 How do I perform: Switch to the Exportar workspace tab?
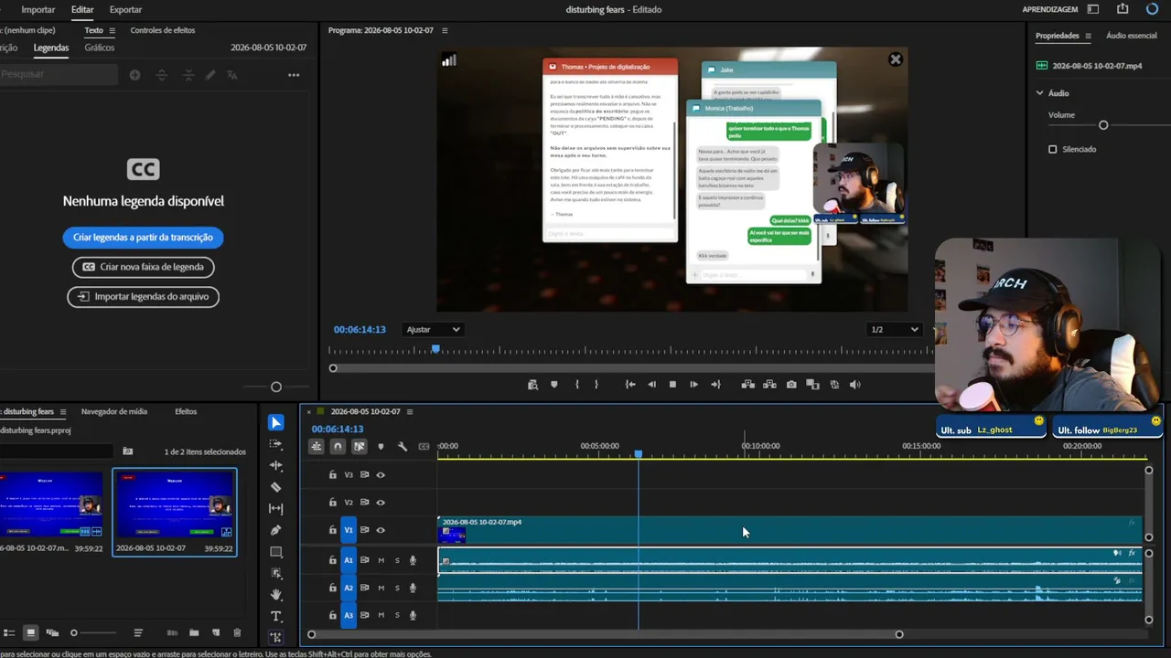125,9
